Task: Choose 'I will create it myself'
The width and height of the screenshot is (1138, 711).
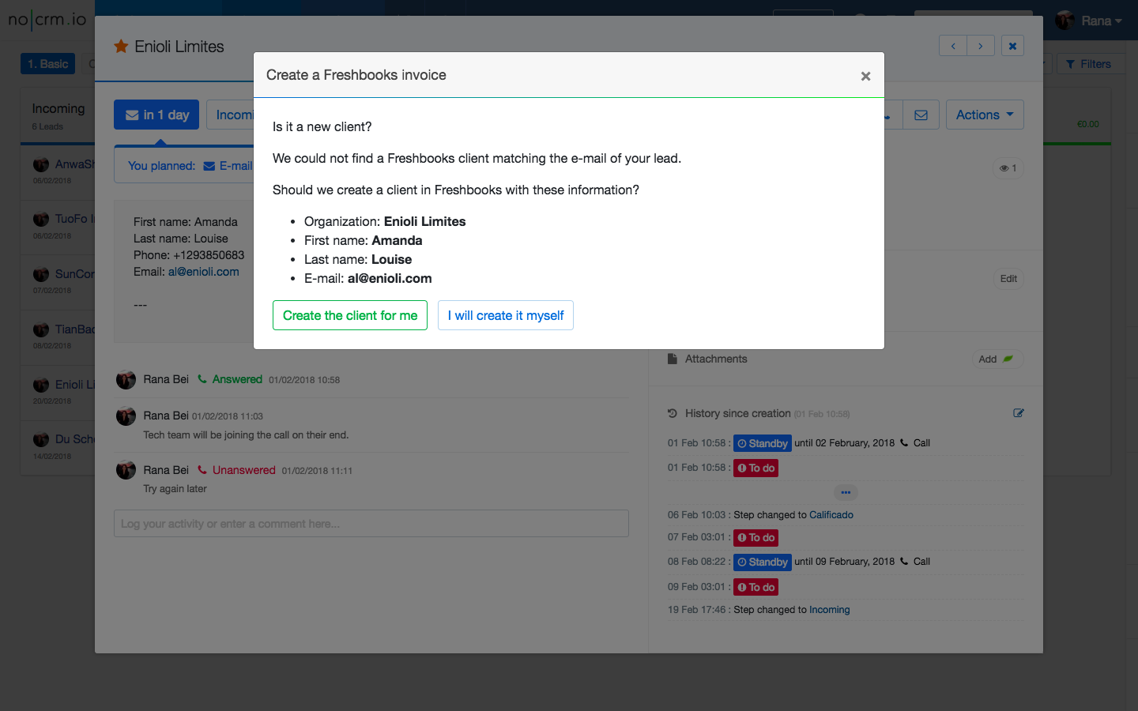Action: (x=505, y=315)
